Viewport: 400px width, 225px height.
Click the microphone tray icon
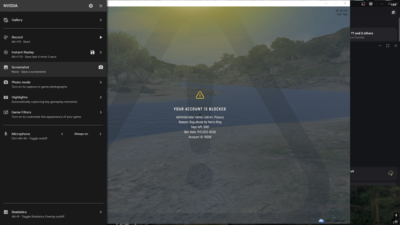396,215
